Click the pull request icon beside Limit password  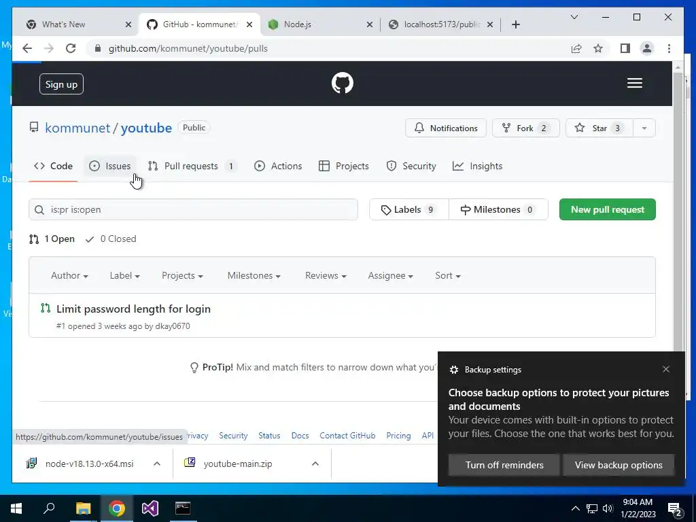coord(46,308)
